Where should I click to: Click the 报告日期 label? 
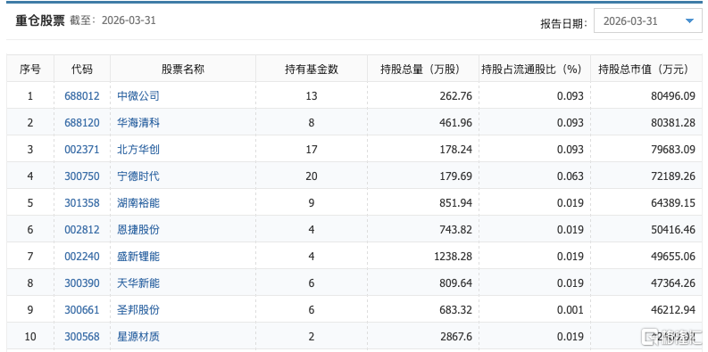tap(564, 24)
